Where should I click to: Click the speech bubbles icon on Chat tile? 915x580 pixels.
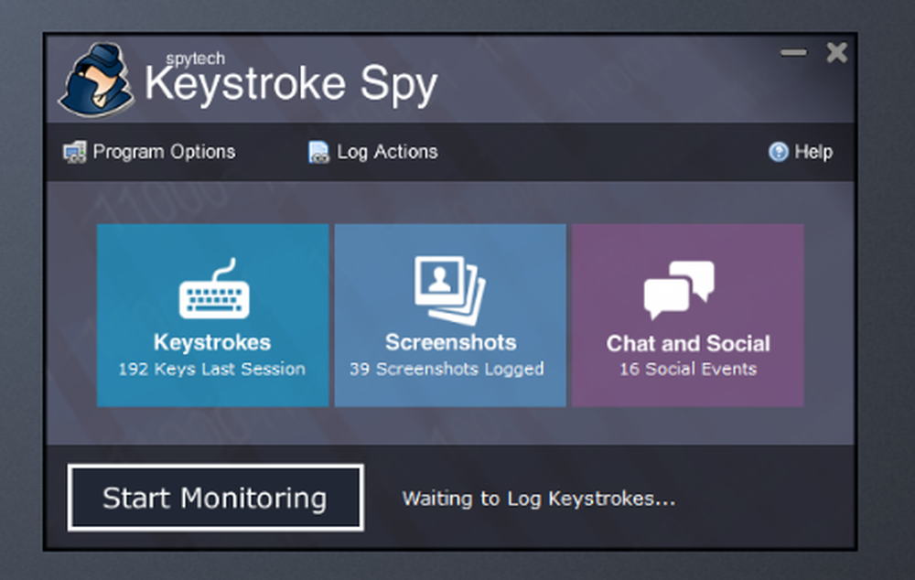tap(679, 290)
